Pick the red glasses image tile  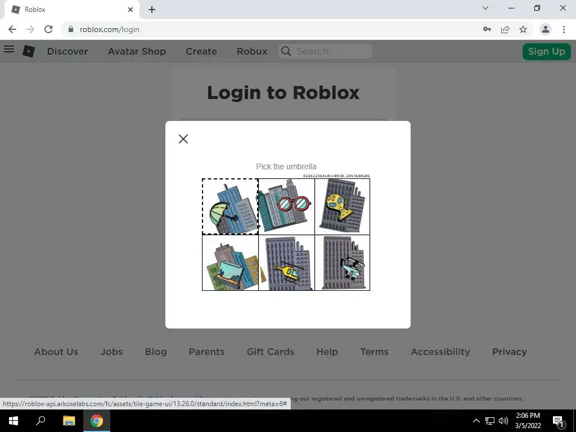click(286, 206)
